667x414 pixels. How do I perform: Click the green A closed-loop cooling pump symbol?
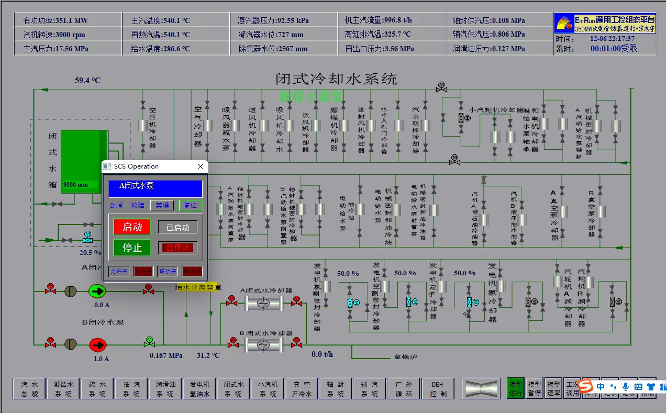(x=97, y=291)
